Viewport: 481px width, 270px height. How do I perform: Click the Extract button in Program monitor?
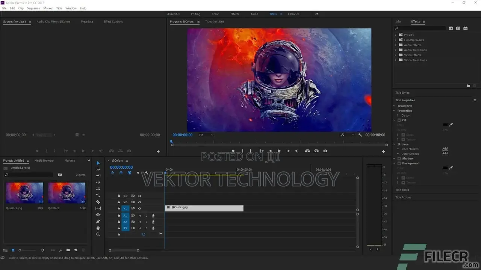316,151
